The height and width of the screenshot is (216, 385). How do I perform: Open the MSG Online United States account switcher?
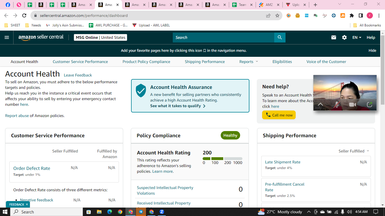[100, 37]
